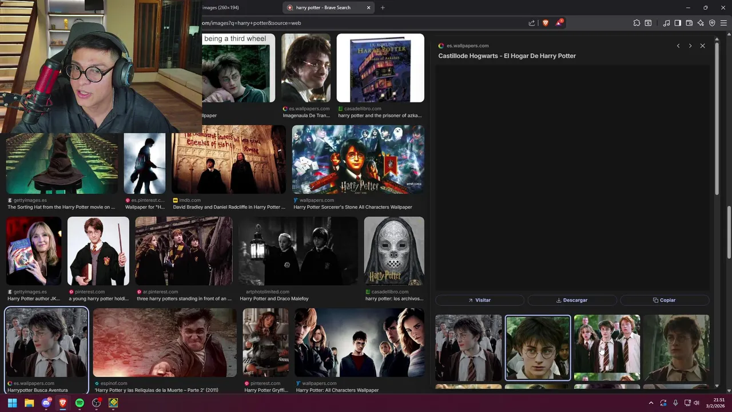Go to previous image in preview panel
This screenshot has width=732, height=412.
[x=678, y=46]
